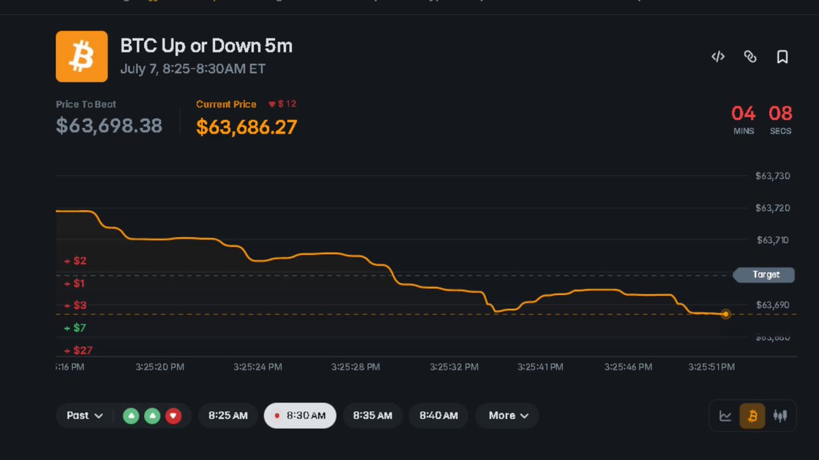Click the Current Price value $63,686.27
The width and height of the screenshot is (819, 460).
[246, 127]
